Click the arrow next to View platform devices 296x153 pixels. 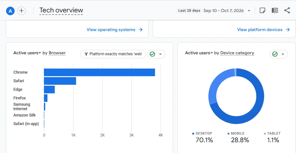288,30
